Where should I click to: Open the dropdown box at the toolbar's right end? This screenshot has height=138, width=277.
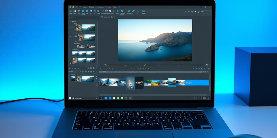pyautogui.click(x=206, y=12)
